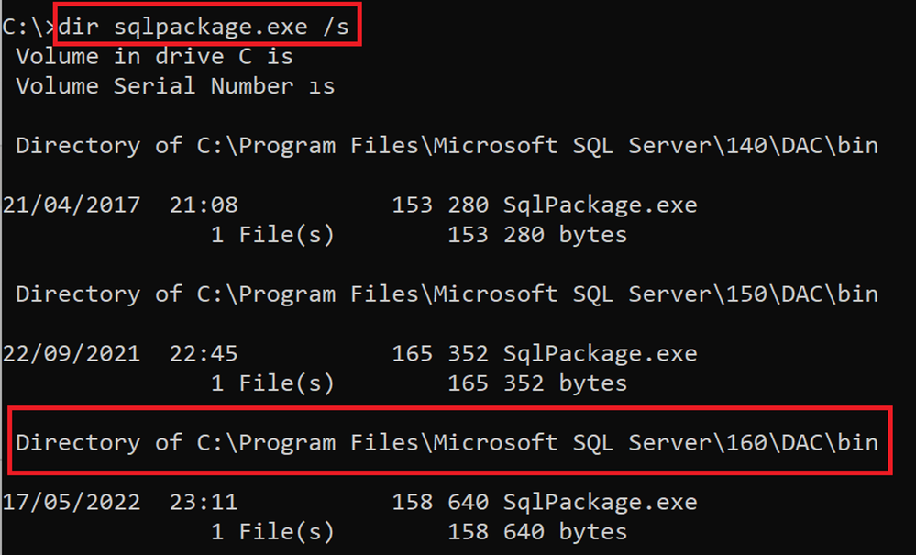
Task: Click the 158 640 bytes summary line
Action: point(418,532)
